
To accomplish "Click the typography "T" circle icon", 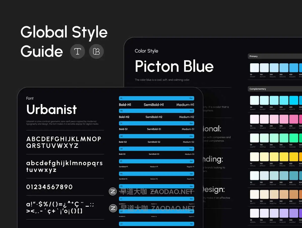I will point(78,52).
